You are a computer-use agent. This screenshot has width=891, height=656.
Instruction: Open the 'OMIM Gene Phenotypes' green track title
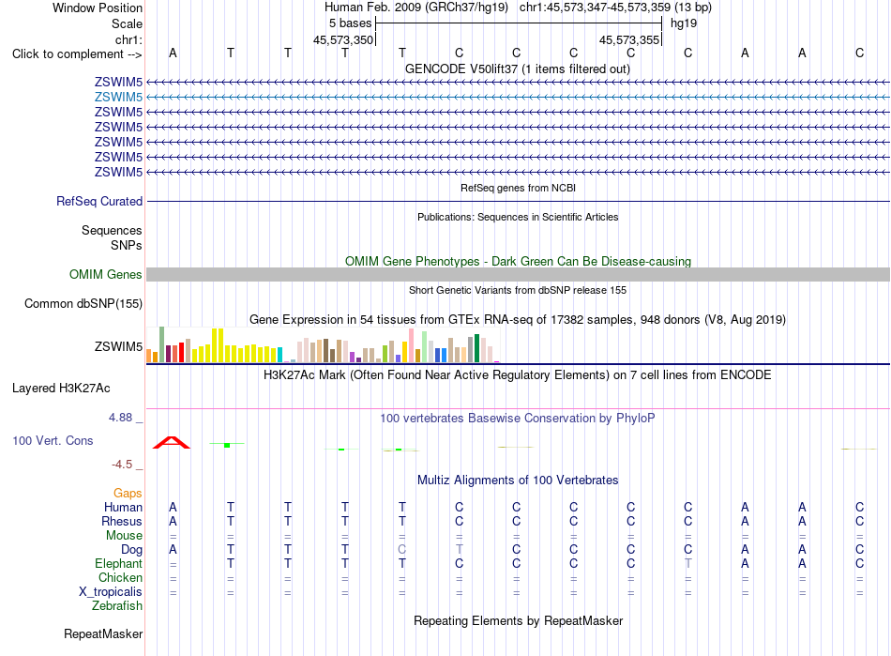tap(518, 261)
